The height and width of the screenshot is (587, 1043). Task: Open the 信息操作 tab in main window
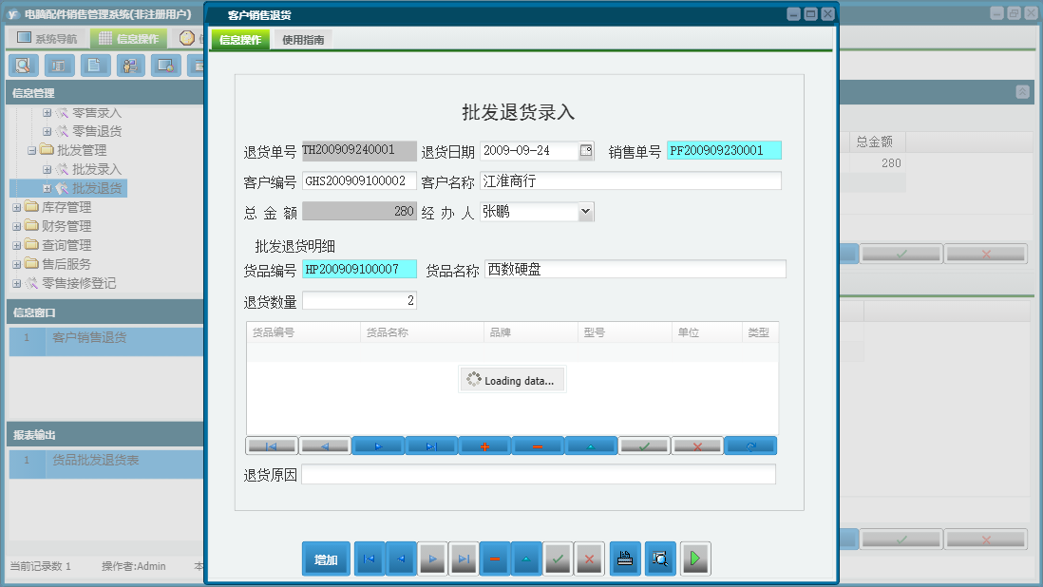(129, 39)
